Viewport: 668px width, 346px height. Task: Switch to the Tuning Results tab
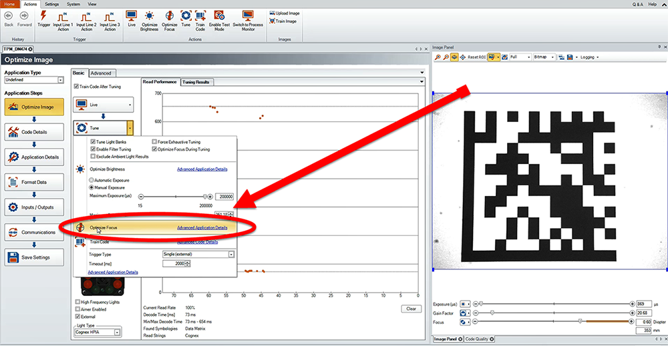pyautogui.click(x=196, y=82)
